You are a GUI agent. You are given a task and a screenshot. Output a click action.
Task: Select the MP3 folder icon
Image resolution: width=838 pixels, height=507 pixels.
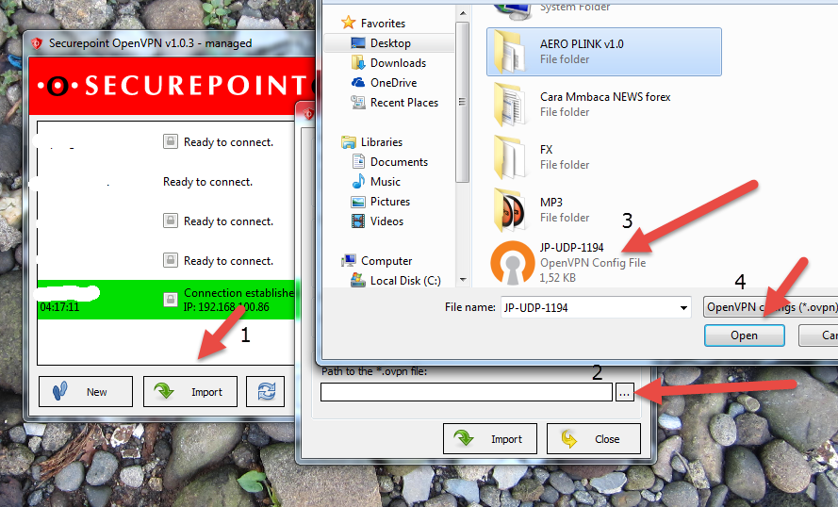click(510, 210)
